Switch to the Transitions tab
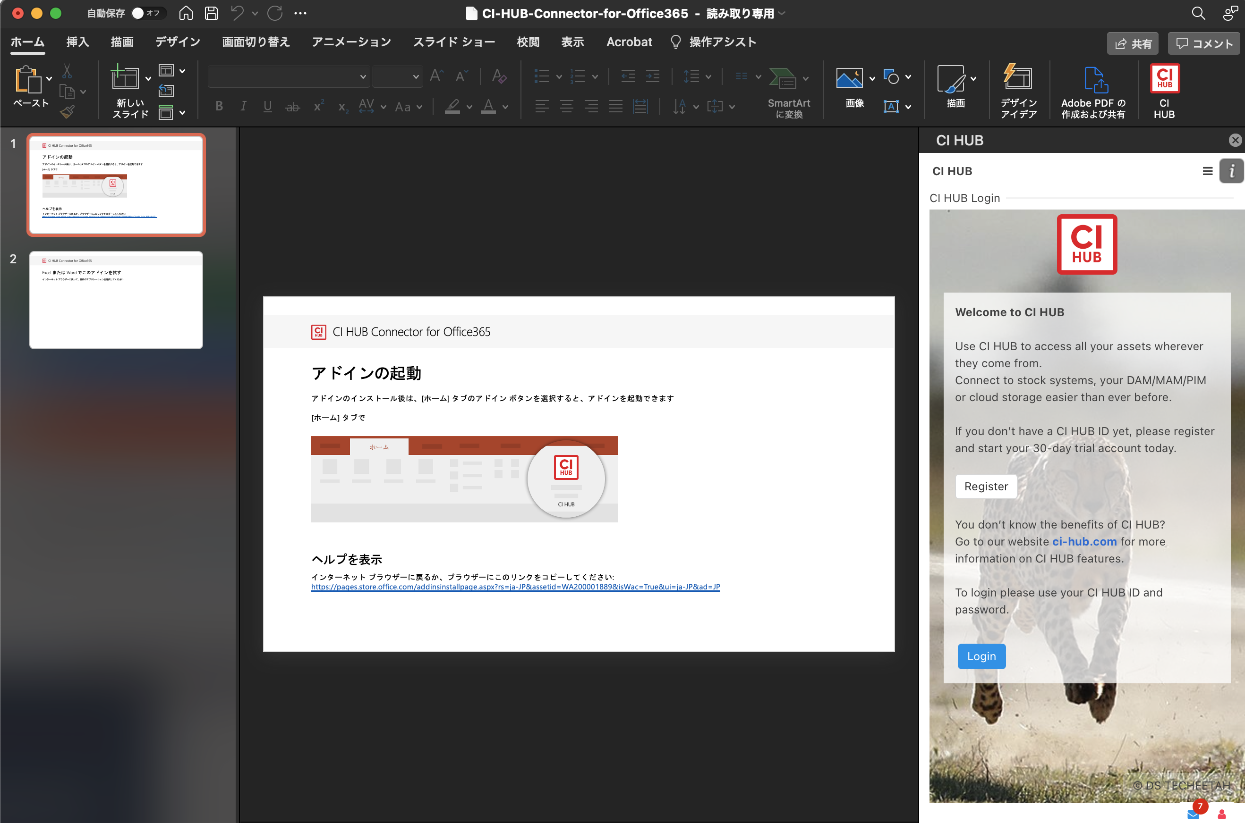This screenshot has height=823, width=1245. point(256,42)
